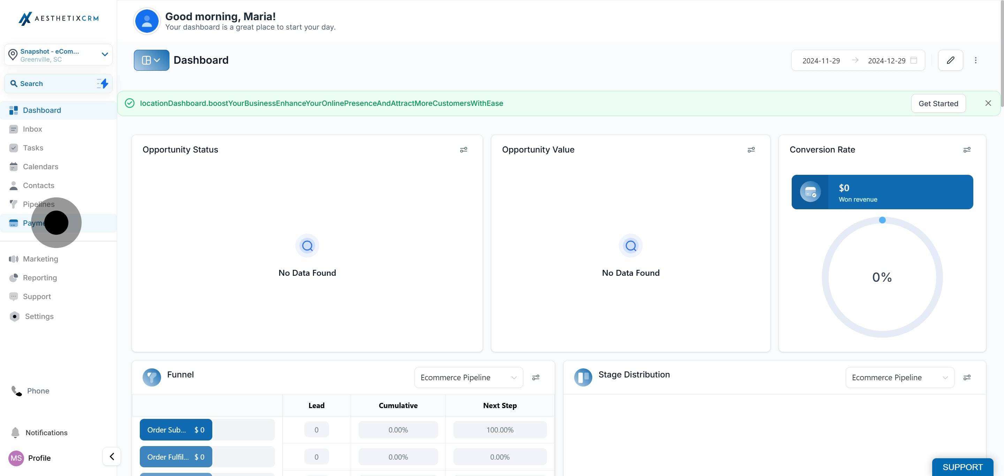
Task: Open Funnel widget filter settings icon
Action: [536, 377]
